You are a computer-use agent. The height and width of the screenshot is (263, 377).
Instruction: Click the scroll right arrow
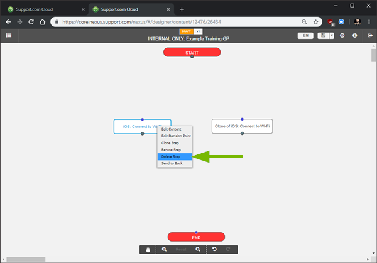coord(368,259)
